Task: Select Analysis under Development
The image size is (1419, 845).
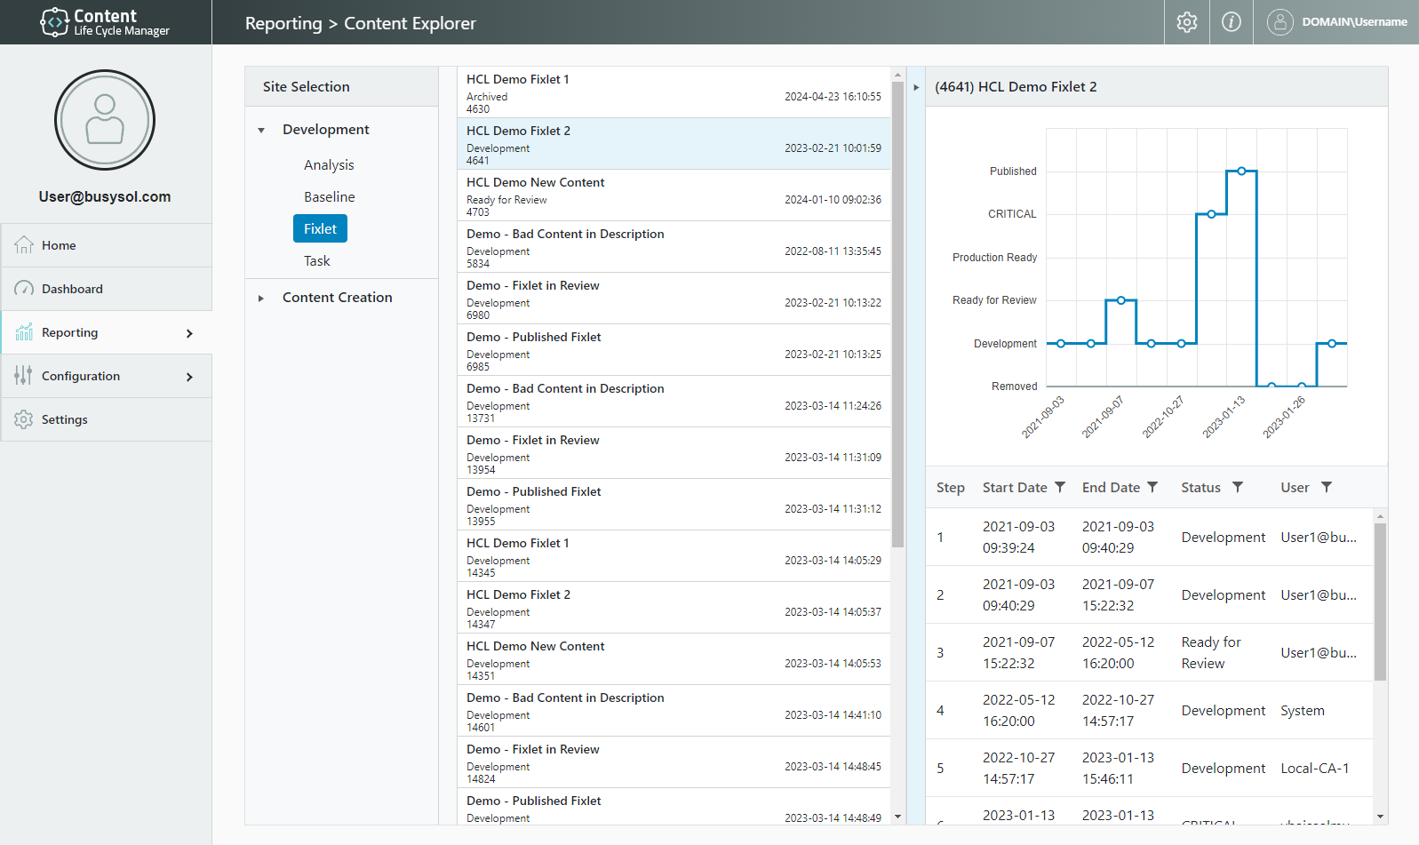Action: point(329,165)
